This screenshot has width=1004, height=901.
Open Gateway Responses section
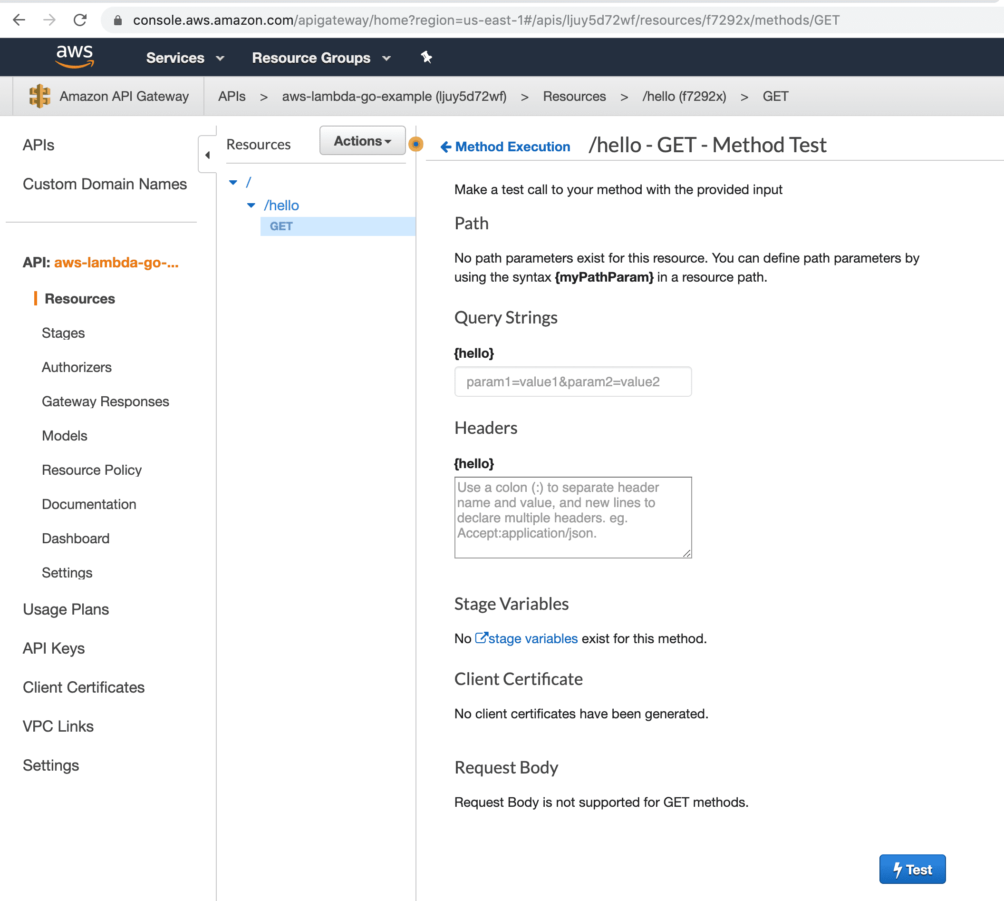click(x=106, y=401)
